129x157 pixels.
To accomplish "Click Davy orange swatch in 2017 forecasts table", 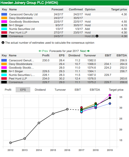I will click(x=4, y=64).
